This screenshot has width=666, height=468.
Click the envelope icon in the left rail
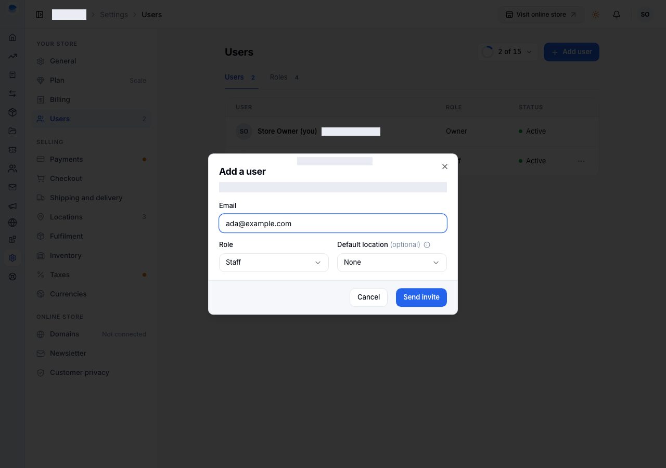coord(12,187)
